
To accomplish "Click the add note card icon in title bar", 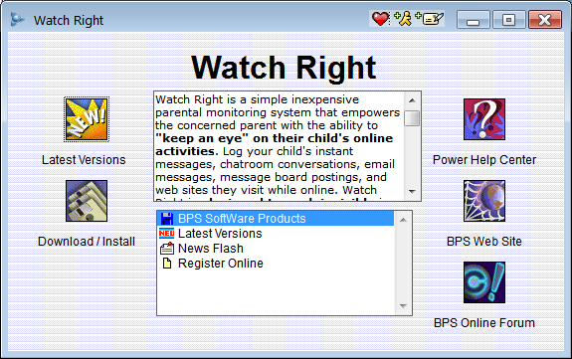I will coord(430,19).
